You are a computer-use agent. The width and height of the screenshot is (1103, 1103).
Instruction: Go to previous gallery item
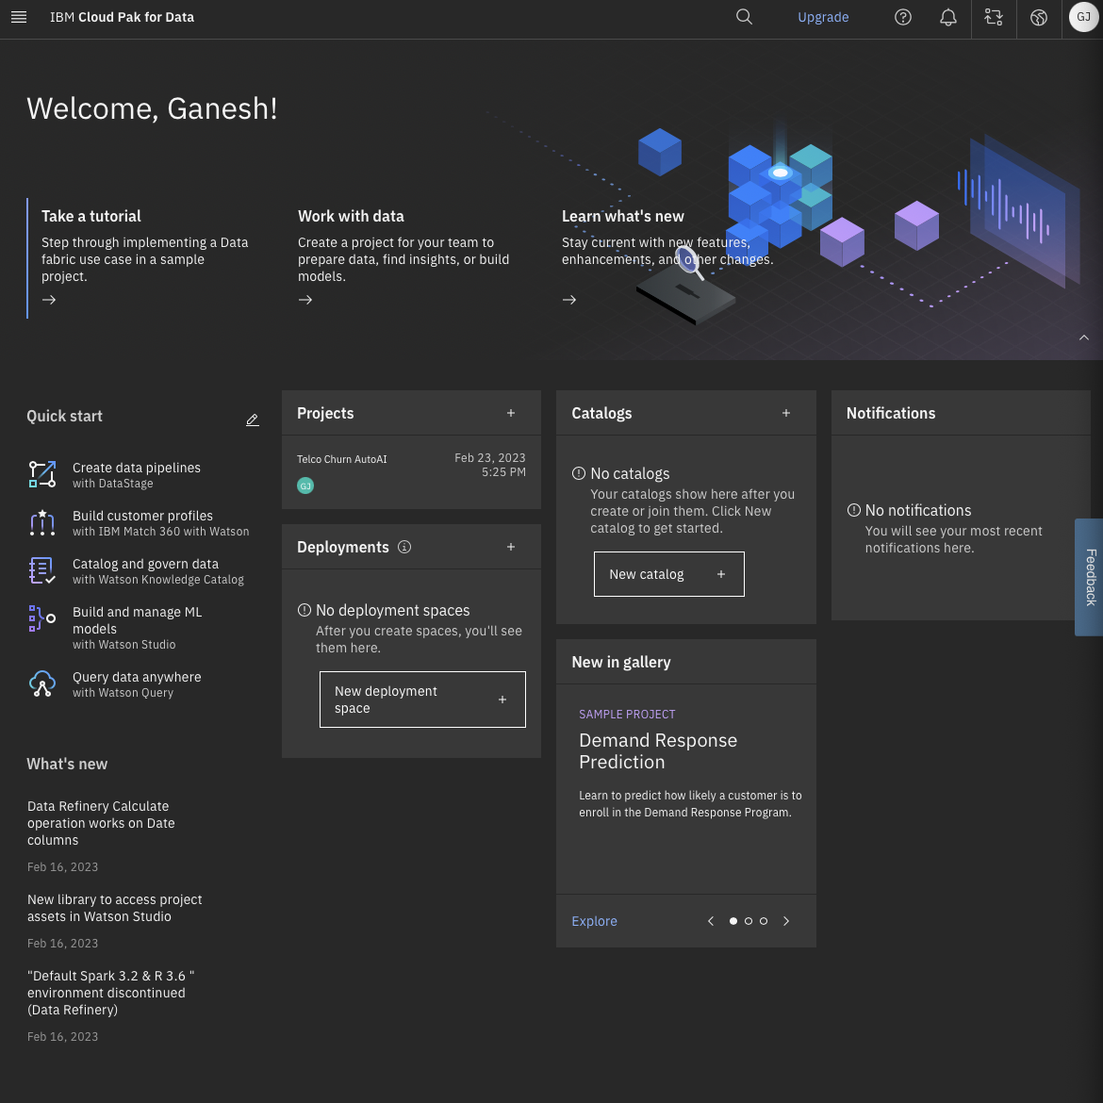pos(711,921)
